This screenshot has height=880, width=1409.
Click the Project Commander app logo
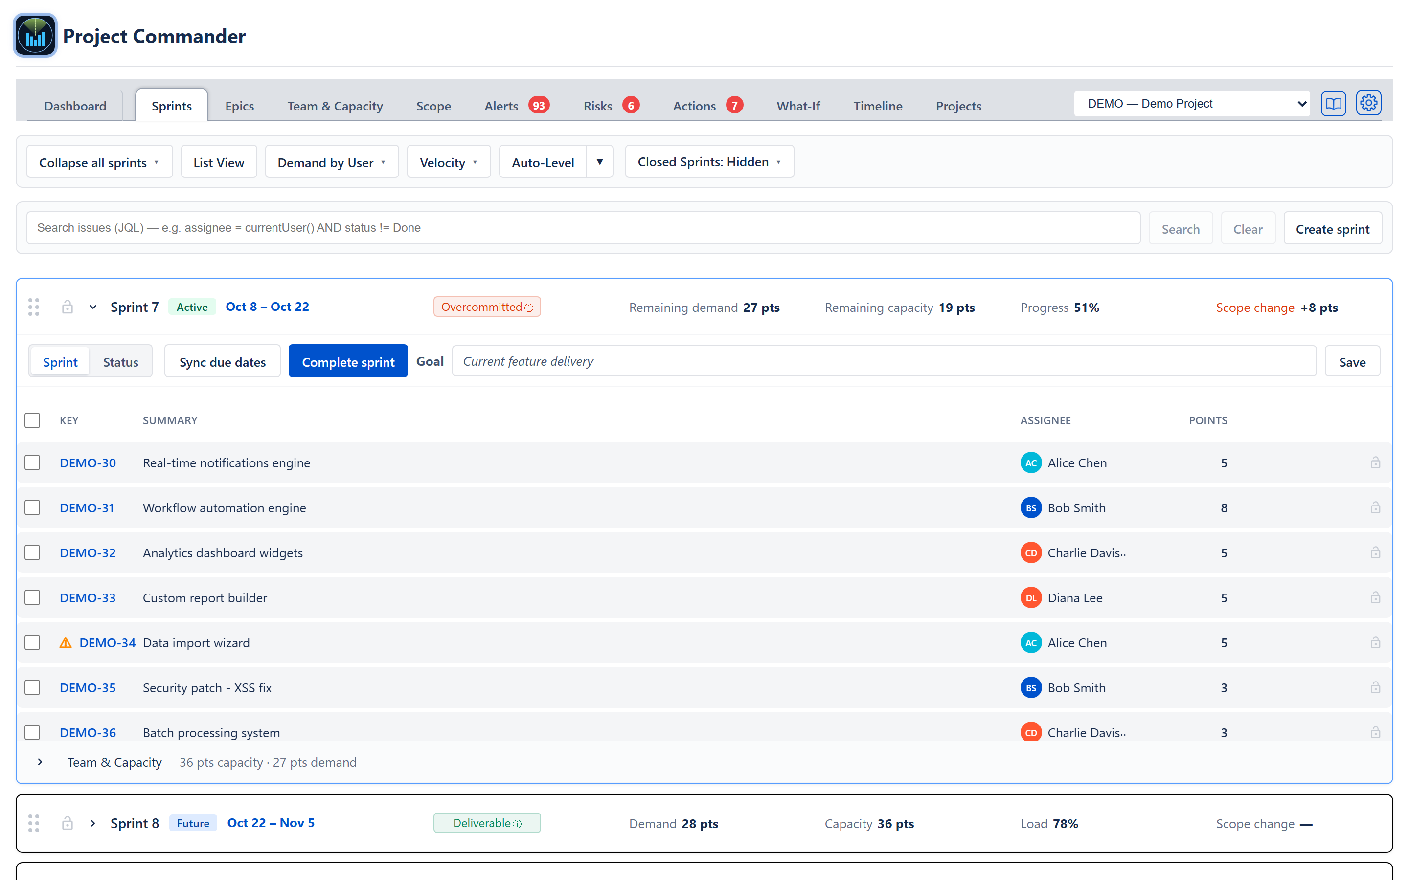[x=36, y=36]
